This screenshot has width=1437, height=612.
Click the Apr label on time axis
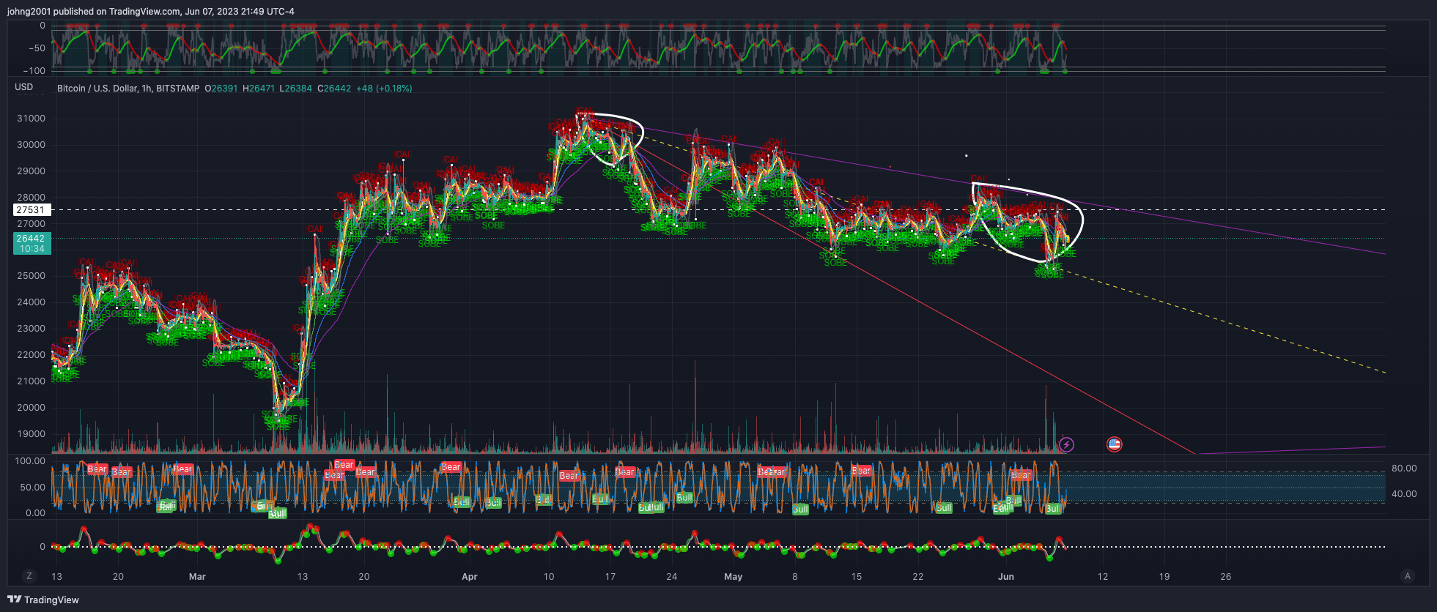470,577
